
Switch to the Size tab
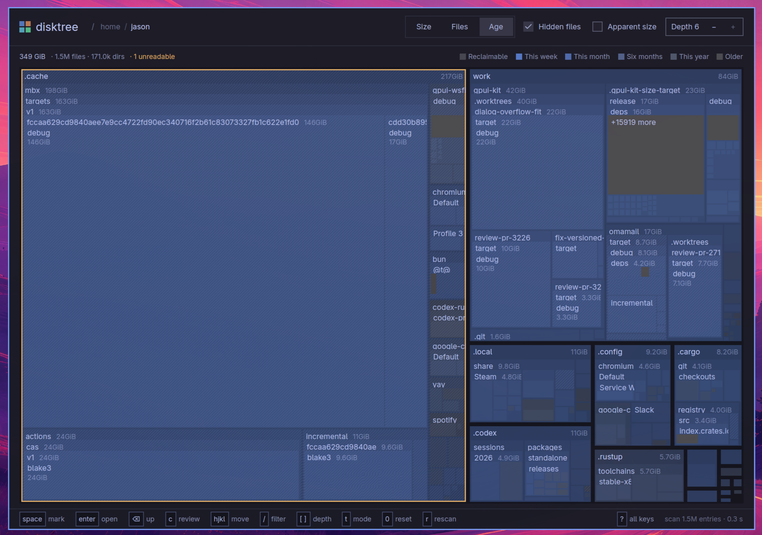tap(424, 27)
